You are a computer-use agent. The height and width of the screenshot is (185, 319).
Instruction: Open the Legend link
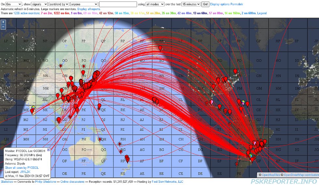[262, 13]
